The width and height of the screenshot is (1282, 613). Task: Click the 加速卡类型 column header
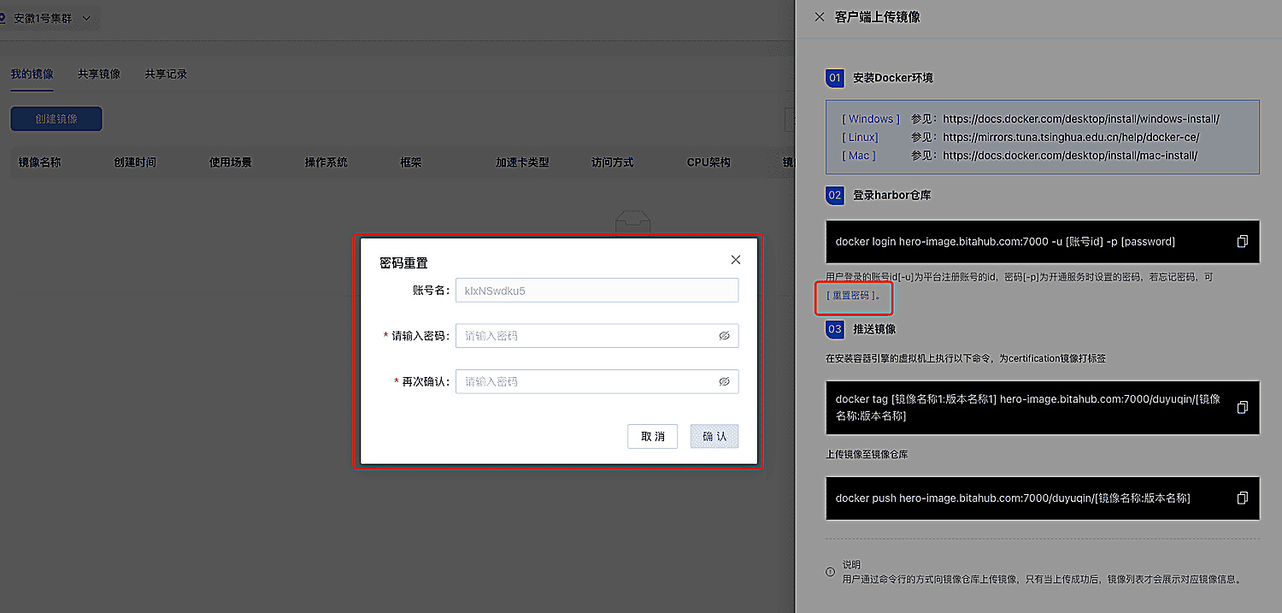[x=522, y=162]
